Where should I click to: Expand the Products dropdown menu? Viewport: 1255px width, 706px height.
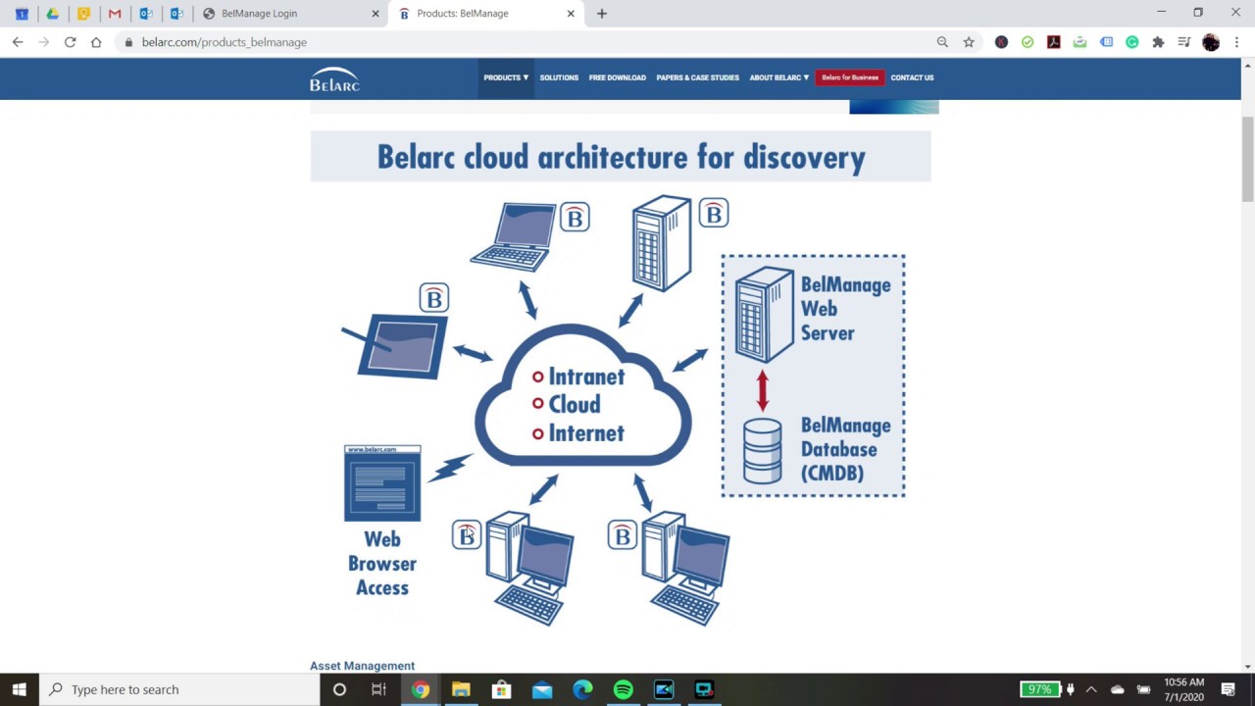pos(506,77)
